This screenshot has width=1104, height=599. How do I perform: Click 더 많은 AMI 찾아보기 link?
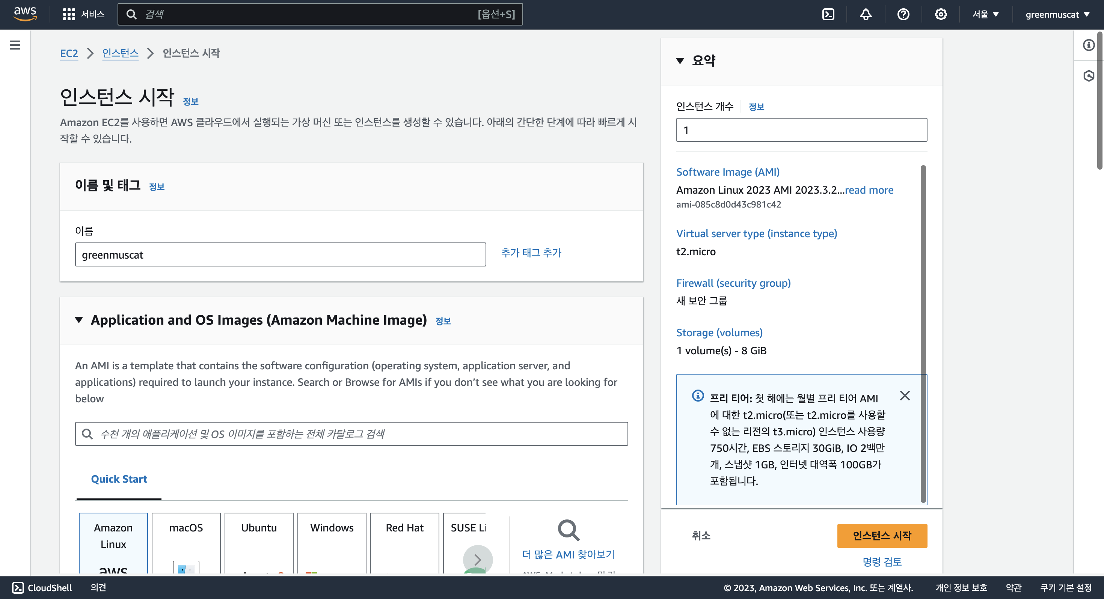pyautogui.click(x=568, y=554)
